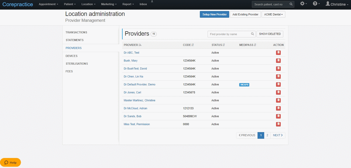This screenshot has width=351, height=168.
Task: Delete provider Bush, Mary
Action: [278, 61]
